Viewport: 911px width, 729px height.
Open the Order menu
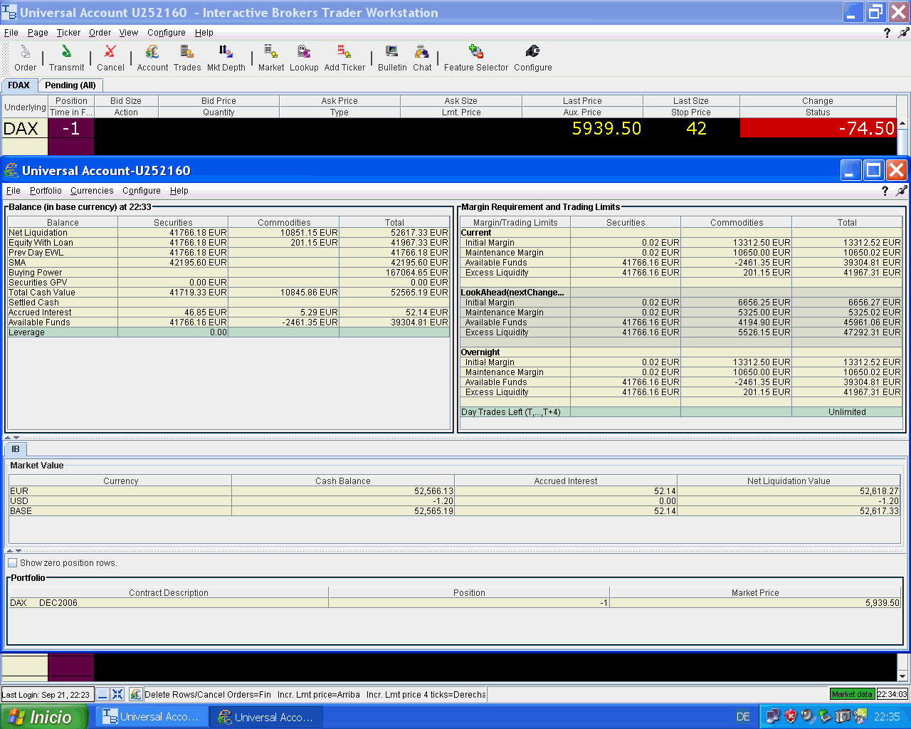[100, 33]
